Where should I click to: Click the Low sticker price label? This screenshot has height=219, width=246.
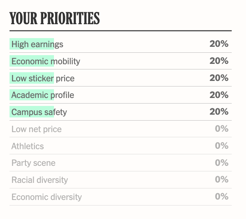(x=43, y=78)
